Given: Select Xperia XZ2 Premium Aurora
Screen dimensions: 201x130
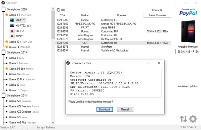Looking at the screenshot, I should pyautogui.click(x=24, y=106).
